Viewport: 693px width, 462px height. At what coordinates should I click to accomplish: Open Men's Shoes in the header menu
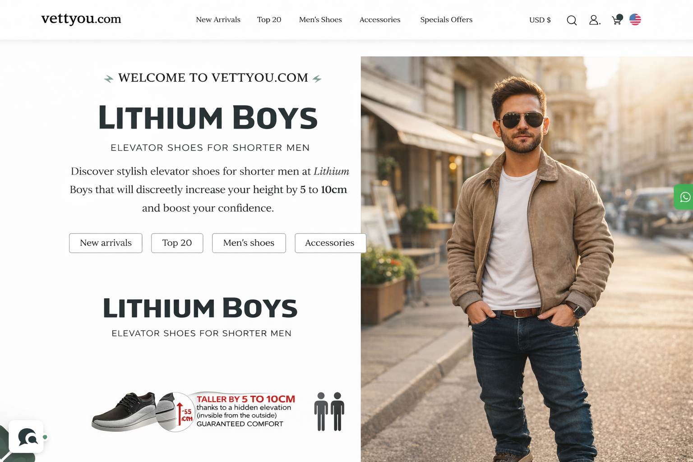click(x=320, y=19)
